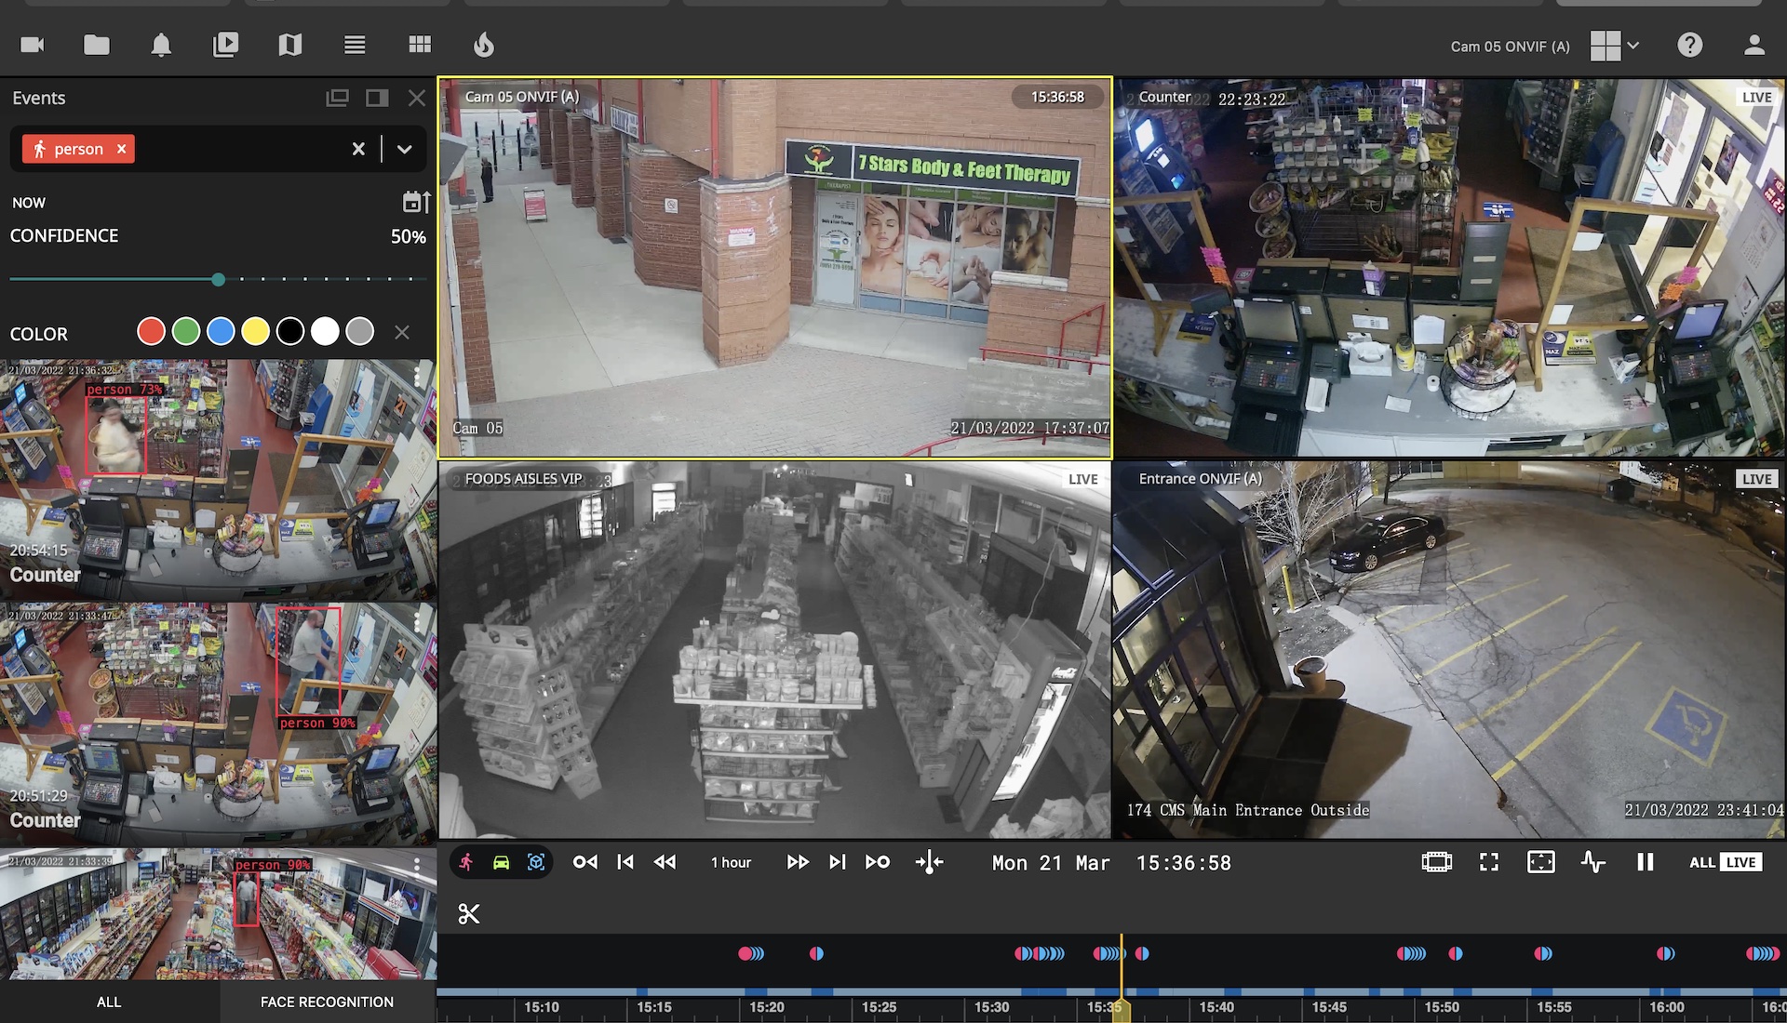
Task: Open the 20:51:29 Counter event thumbnail
Action: coord(218,724)
